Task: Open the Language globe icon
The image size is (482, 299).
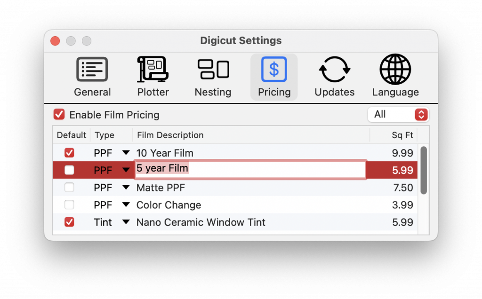Action: (395, 70)
